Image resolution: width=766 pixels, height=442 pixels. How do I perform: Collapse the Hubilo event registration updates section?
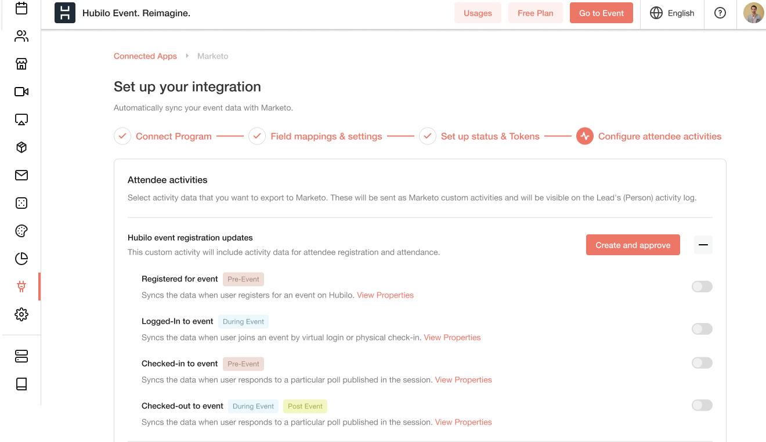703,245
